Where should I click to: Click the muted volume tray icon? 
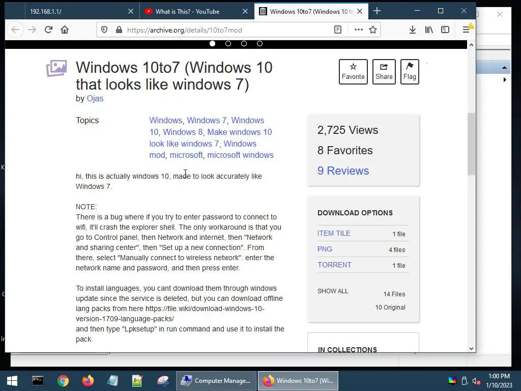tap(476, 381)
